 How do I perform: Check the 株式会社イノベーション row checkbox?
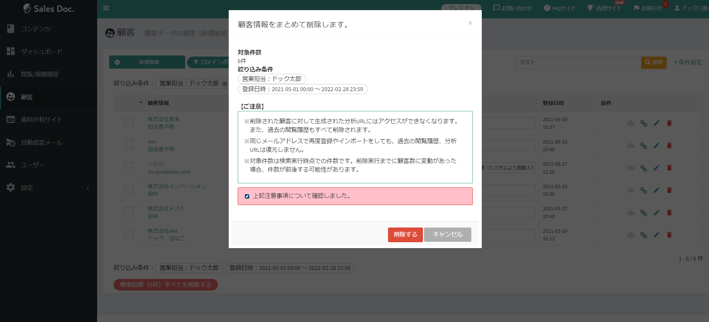tap(129, 189)
